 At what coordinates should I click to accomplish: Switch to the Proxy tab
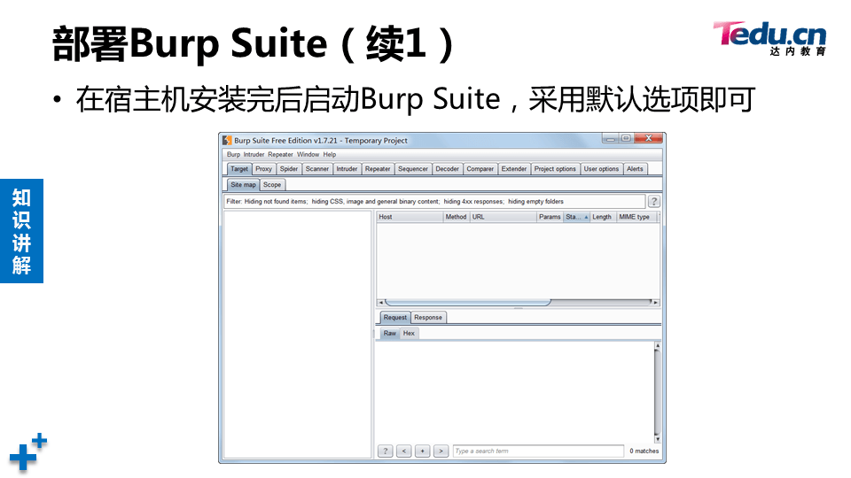tap(264, 169)
